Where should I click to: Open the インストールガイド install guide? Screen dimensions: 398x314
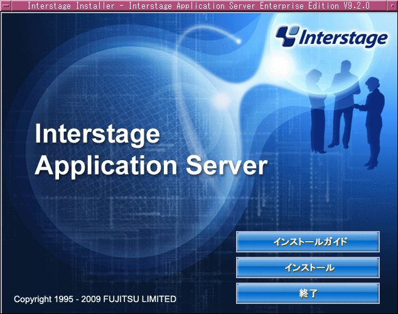308,242
